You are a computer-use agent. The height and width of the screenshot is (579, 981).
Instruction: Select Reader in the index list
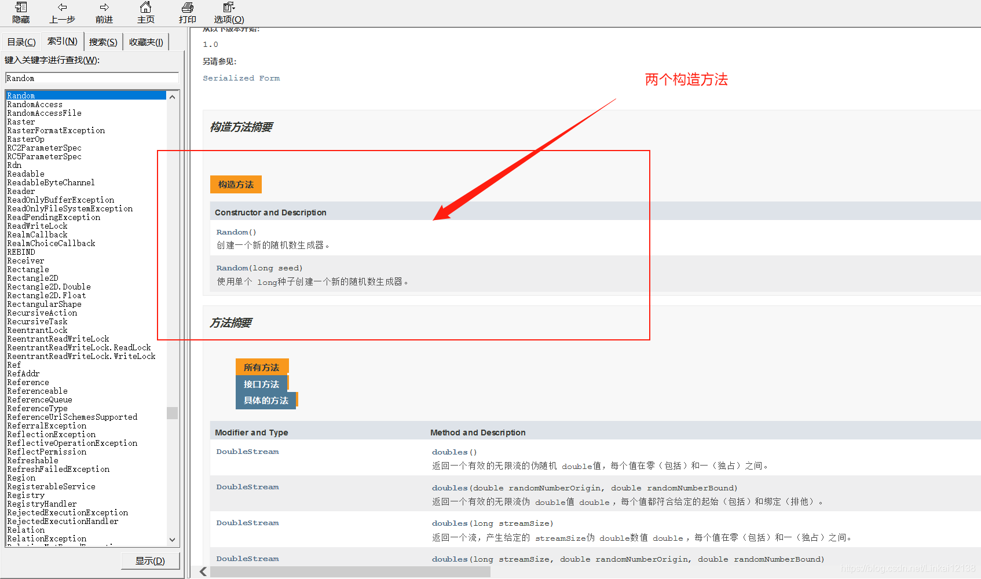(x=21, y=191)
